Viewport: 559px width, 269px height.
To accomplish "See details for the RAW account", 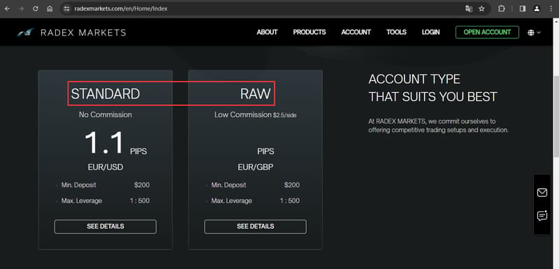I will click(x=255, y=226).
